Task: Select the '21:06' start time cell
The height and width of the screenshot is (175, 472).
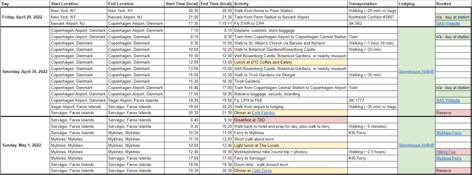Action: (x=182, y=17)
